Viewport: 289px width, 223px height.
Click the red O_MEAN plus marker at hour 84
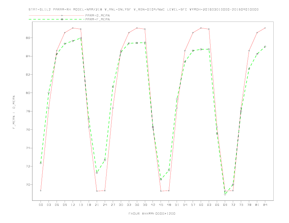point(265,28)
